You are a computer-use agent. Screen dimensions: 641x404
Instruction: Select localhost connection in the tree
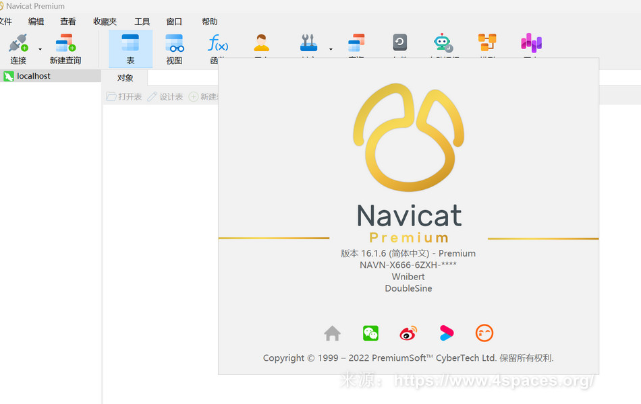pos(34,76)
